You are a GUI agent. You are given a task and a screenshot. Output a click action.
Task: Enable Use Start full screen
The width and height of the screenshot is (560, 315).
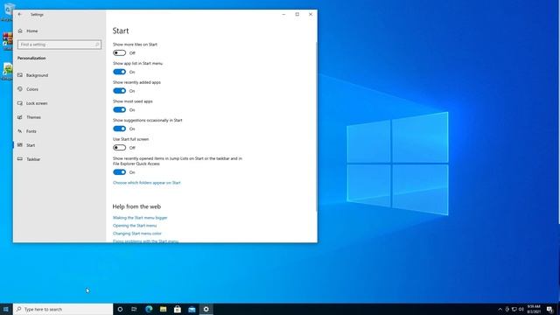(x=119, y=148)
